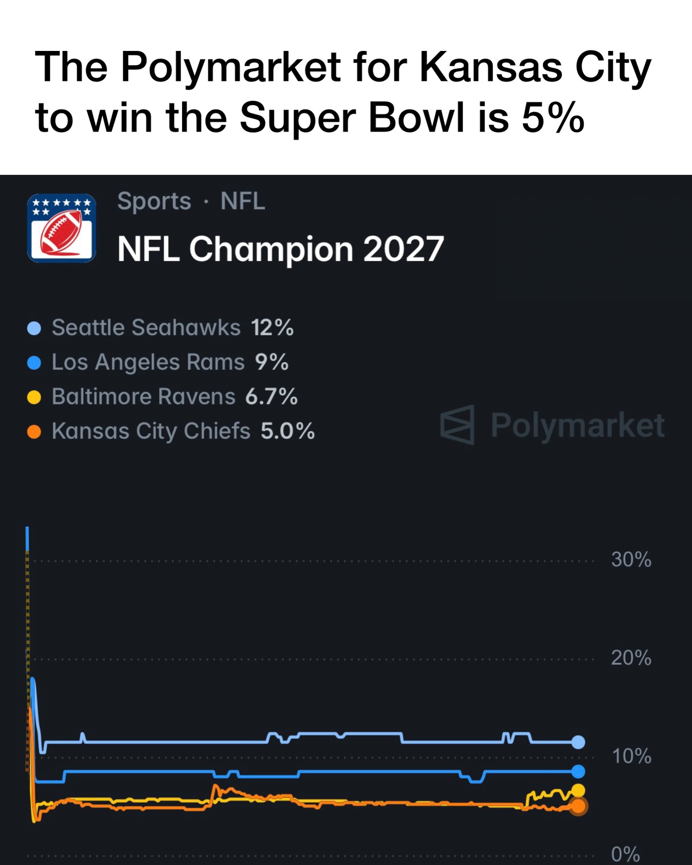Click the 20% y-axis label
This screenshot has height=865, width=692.
pyautogui.click(x=631, y=658)
